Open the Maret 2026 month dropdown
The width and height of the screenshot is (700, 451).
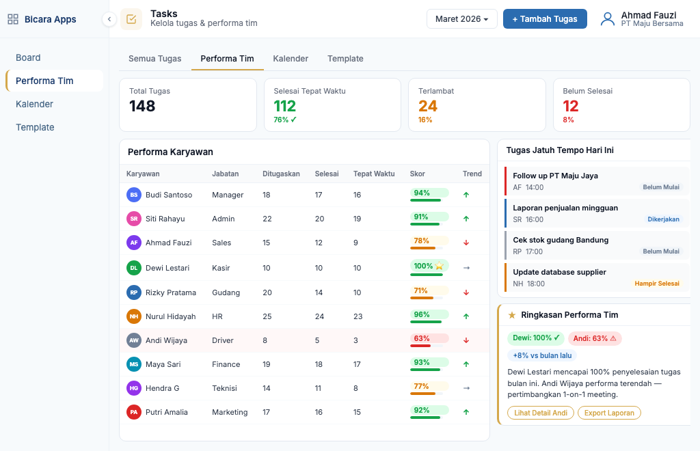click(x=462, y=19)
